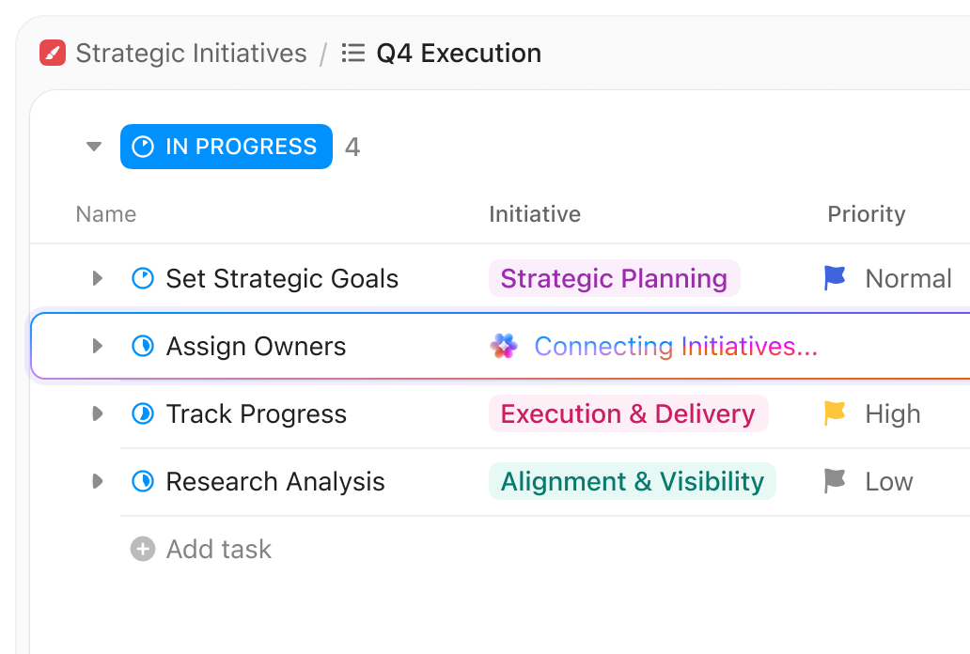Navigate to Strategic Initiatives via breadcrumb

192,53
